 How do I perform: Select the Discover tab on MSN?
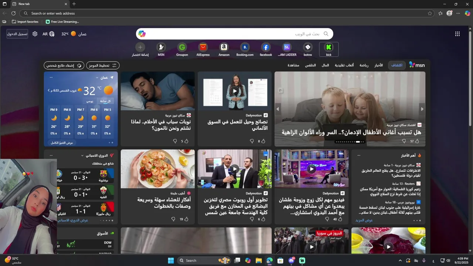pos(397,65)
